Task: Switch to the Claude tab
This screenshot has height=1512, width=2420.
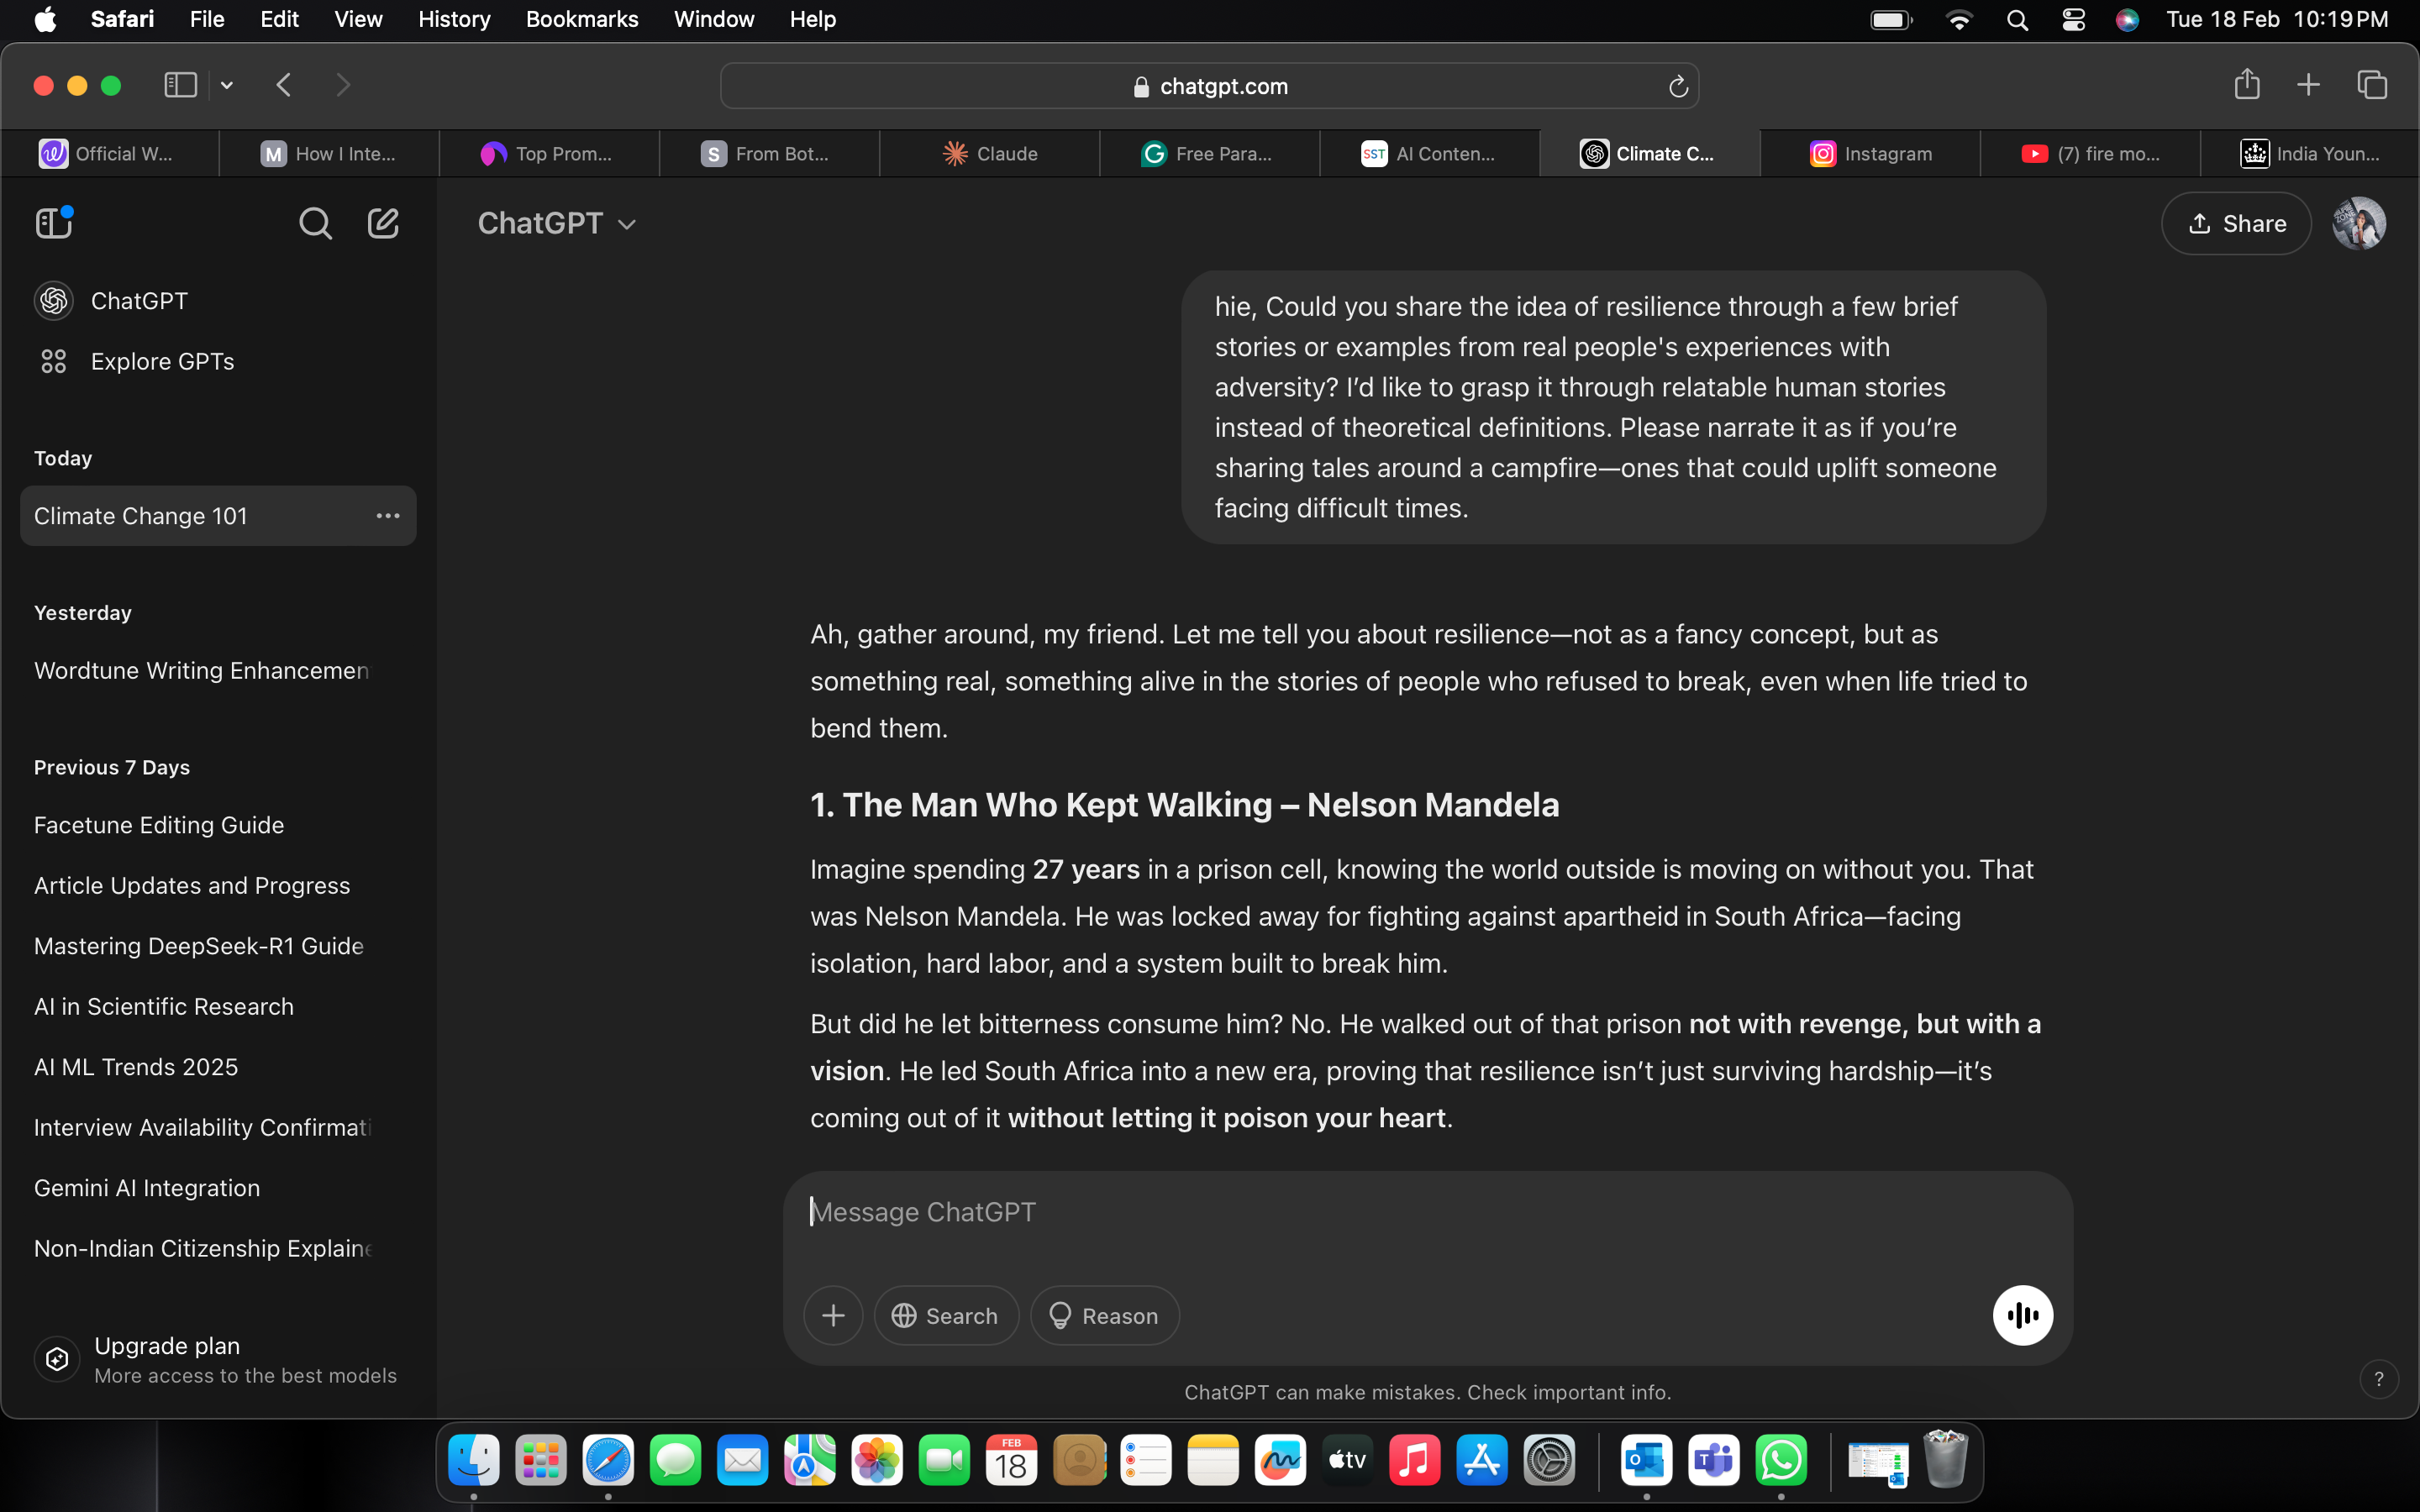Action: [990, 154]
